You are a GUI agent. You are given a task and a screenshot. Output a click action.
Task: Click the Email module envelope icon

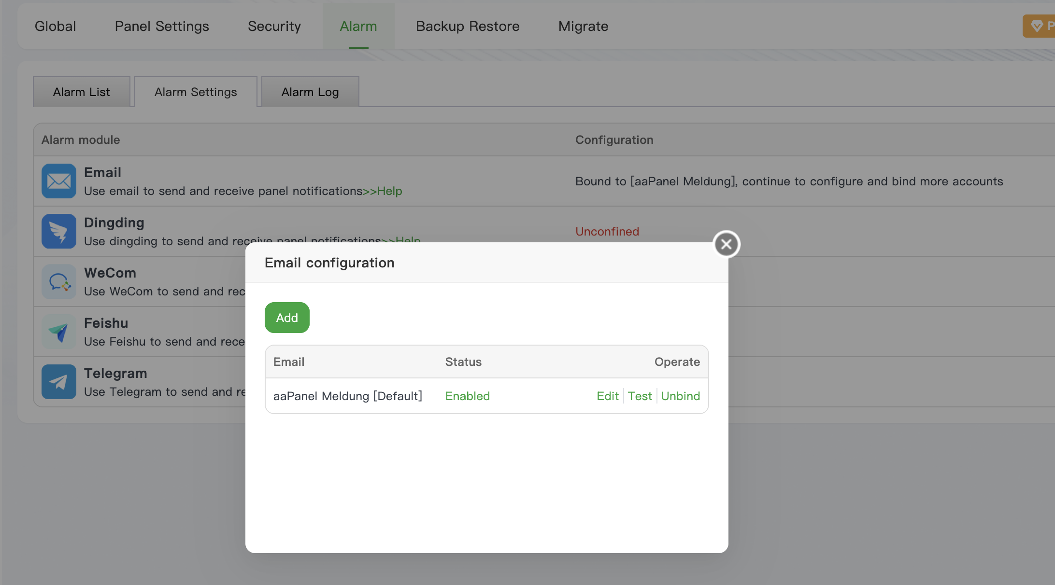[59, 181]
